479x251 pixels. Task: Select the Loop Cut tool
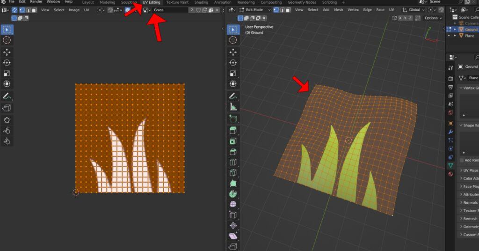233,162
